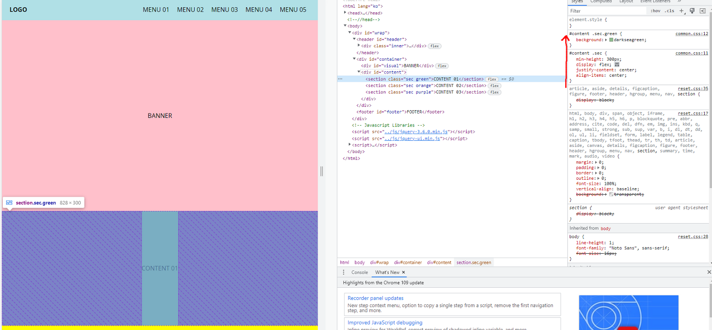Open the reset.css:28 source link
The image size is (712, 330).
(x=693, y=237)
